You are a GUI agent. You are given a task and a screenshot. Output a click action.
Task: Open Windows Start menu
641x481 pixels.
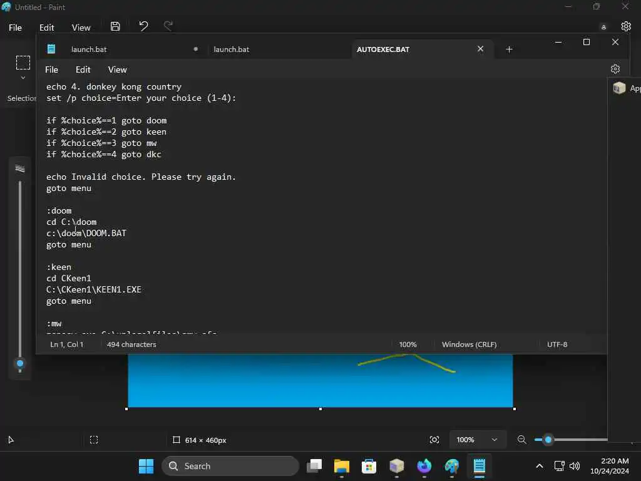coord(146,466)
